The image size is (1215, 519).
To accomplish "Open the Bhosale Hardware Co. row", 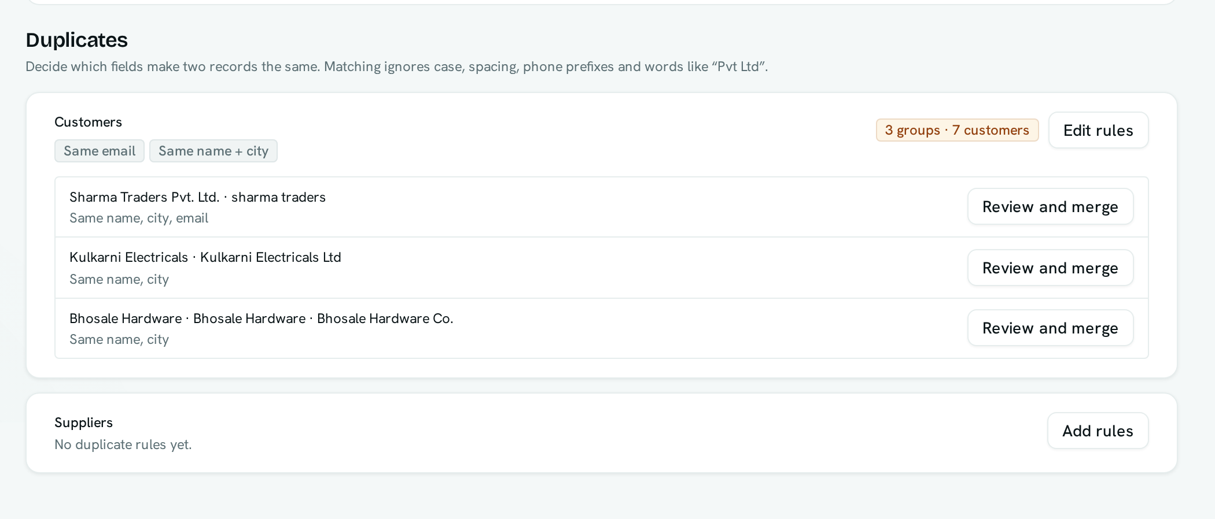I will (x=602, y=328).
